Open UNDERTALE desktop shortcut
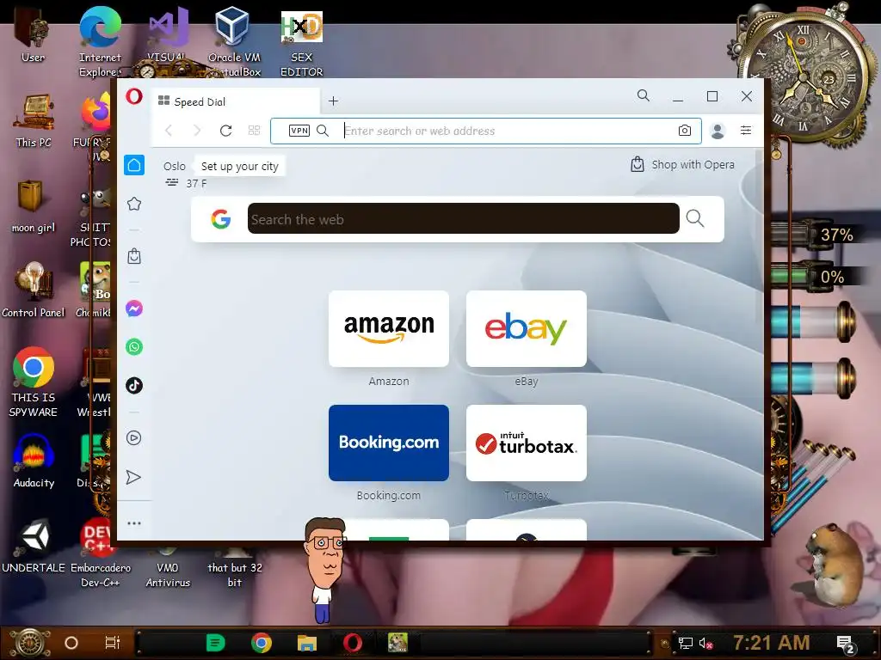This screenshot has width=881, height=660. click(x=34, y=546)
